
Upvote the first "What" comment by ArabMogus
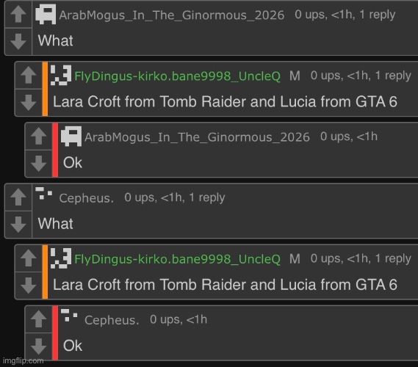click(18, 14)
